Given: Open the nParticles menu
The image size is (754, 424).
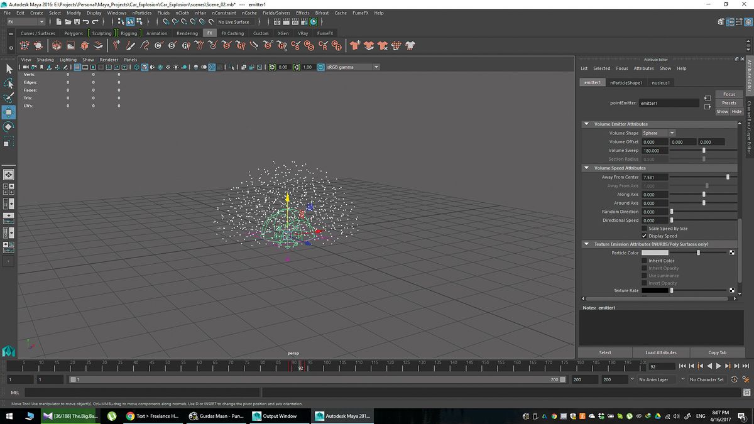Looking at the screenshot, I should (142, 13).
